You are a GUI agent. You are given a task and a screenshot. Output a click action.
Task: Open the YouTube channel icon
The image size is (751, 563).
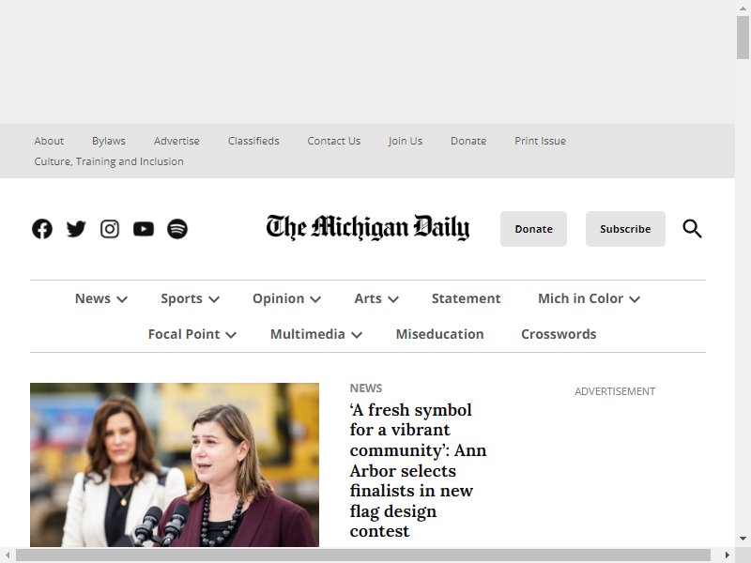point(144,229)
